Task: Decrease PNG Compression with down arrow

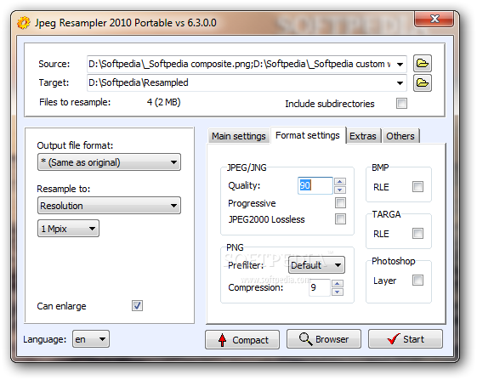Action: [x=337, y=292]
